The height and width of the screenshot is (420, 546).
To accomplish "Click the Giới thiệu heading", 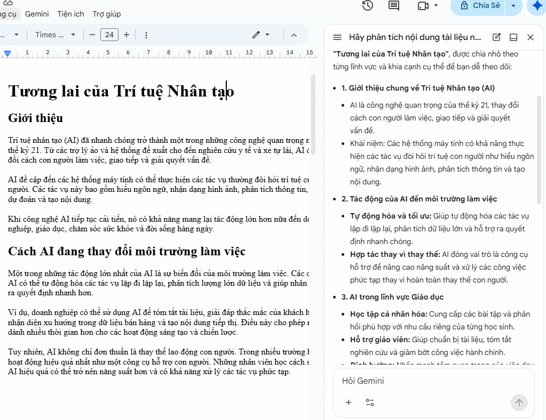I will (36, 118).
